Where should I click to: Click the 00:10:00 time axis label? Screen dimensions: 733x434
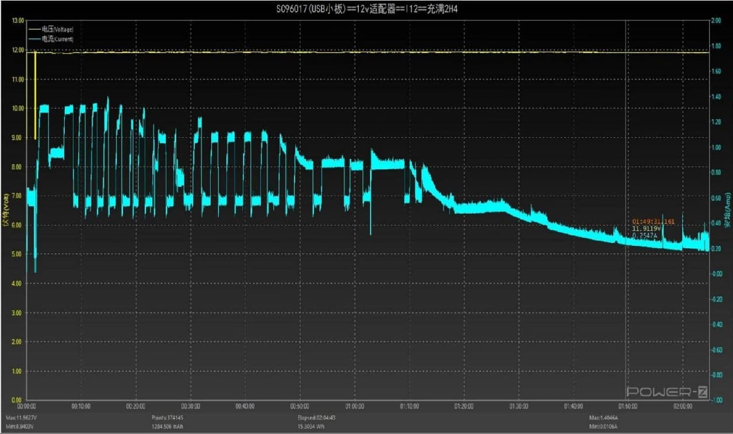(81, 406)
